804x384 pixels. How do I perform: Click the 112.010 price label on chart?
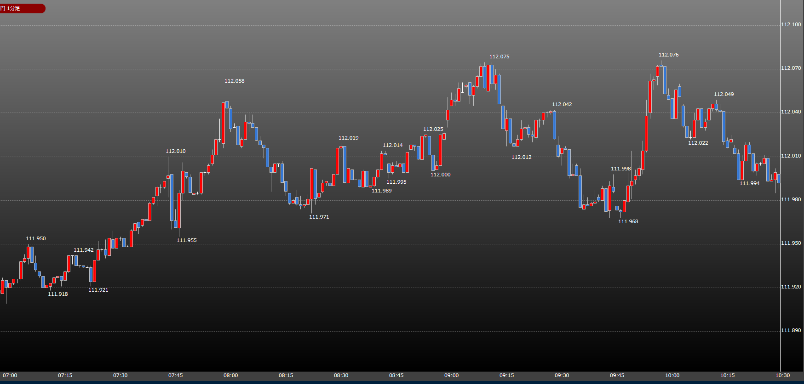176,151
